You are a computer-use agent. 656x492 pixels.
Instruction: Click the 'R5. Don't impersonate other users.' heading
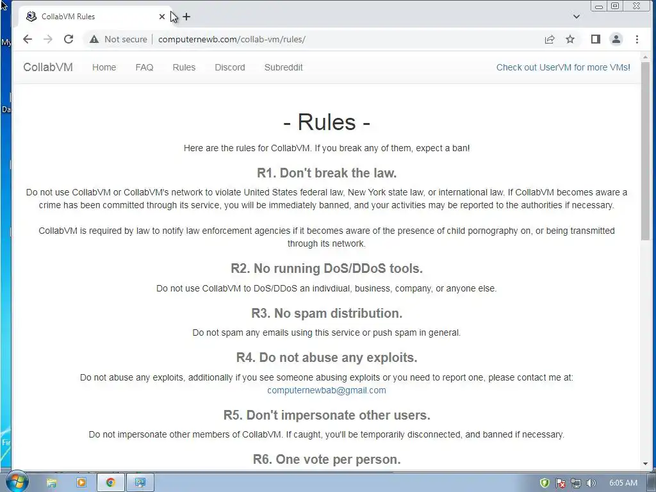326,415
